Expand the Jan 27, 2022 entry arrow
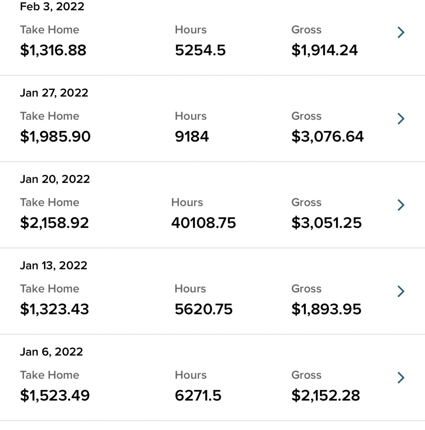This screenshot has width=425, height=430. point(400,119)
